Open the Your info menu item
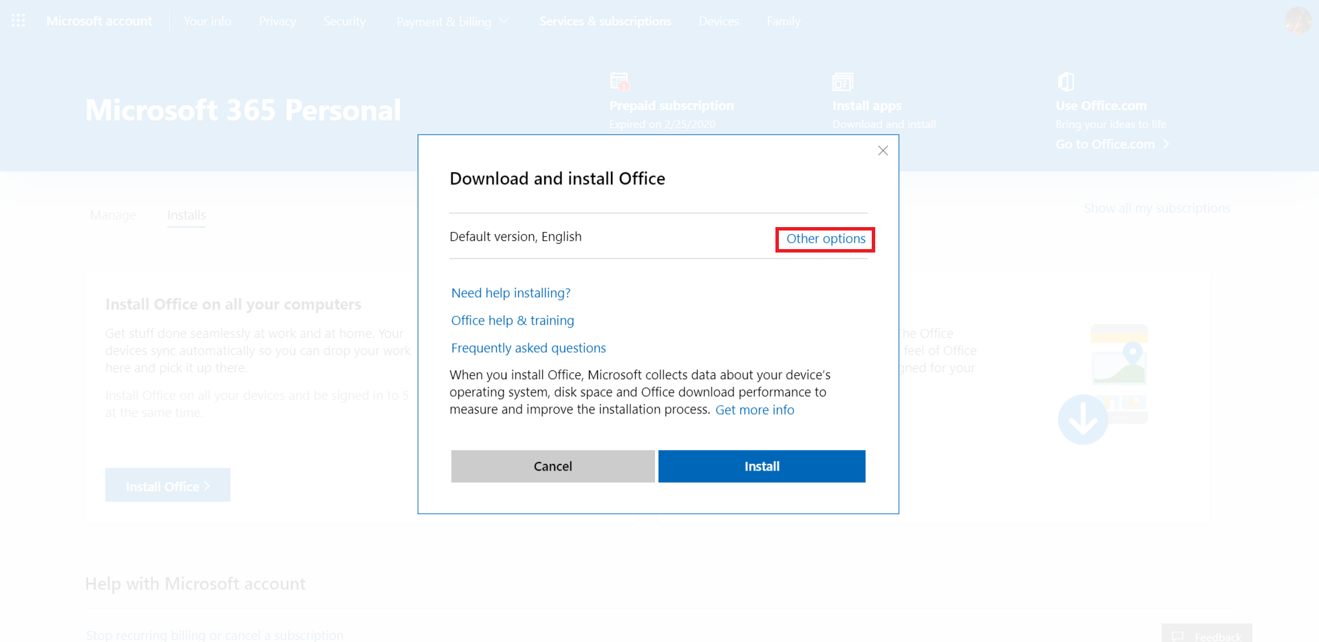Image resolution: width=1319 pixels, height=642 pixels. (207, 21)
